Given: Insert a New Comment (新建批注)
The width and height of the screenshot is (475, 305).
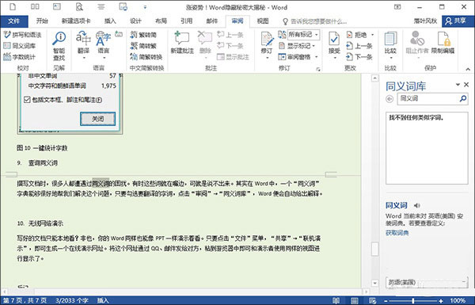Looking at the screenshot, I should (x=182, y=43).
